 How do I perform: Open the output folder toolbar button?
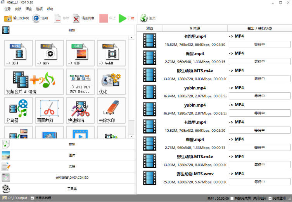pos(16,18)
